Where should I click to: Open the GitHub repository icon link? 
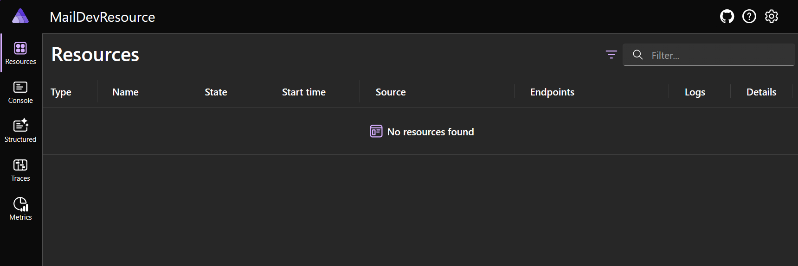point(727,17)
